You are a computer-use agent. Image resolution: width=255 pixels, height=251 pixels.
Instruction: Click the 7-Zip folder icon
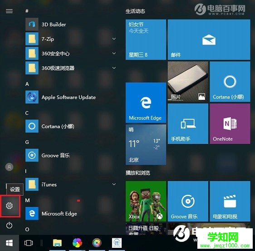[x=32, y=39]
